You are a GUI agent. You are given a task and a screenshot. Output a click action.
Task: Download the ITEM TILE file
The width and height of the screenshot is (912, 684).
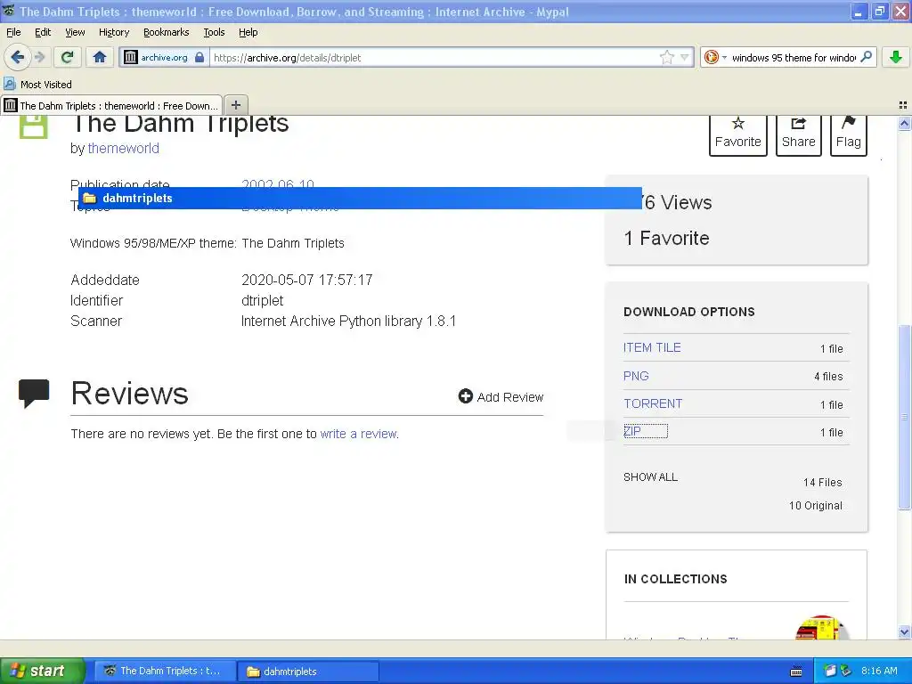(x=652, y=347)
